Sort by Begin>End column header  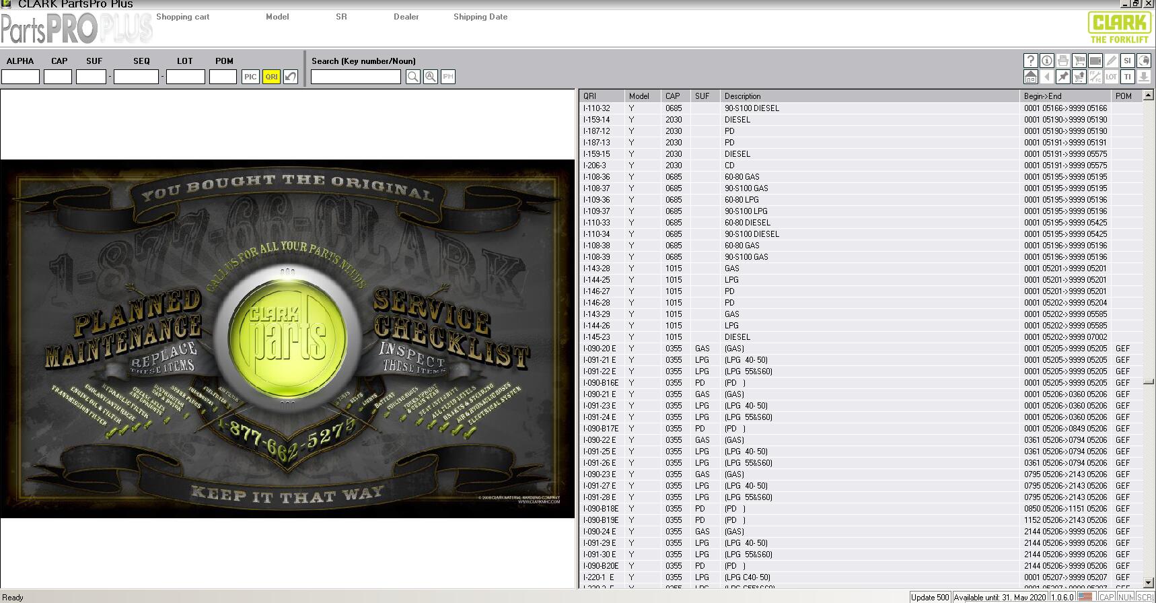pyautogui.click(x=1065, y=96)
